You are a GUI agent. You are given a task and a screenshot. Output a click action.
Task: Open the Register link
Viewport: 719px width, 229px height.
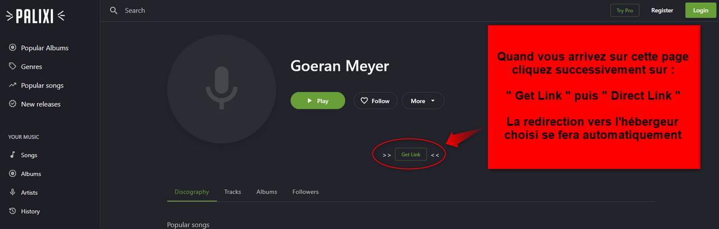tap(662, 10)
